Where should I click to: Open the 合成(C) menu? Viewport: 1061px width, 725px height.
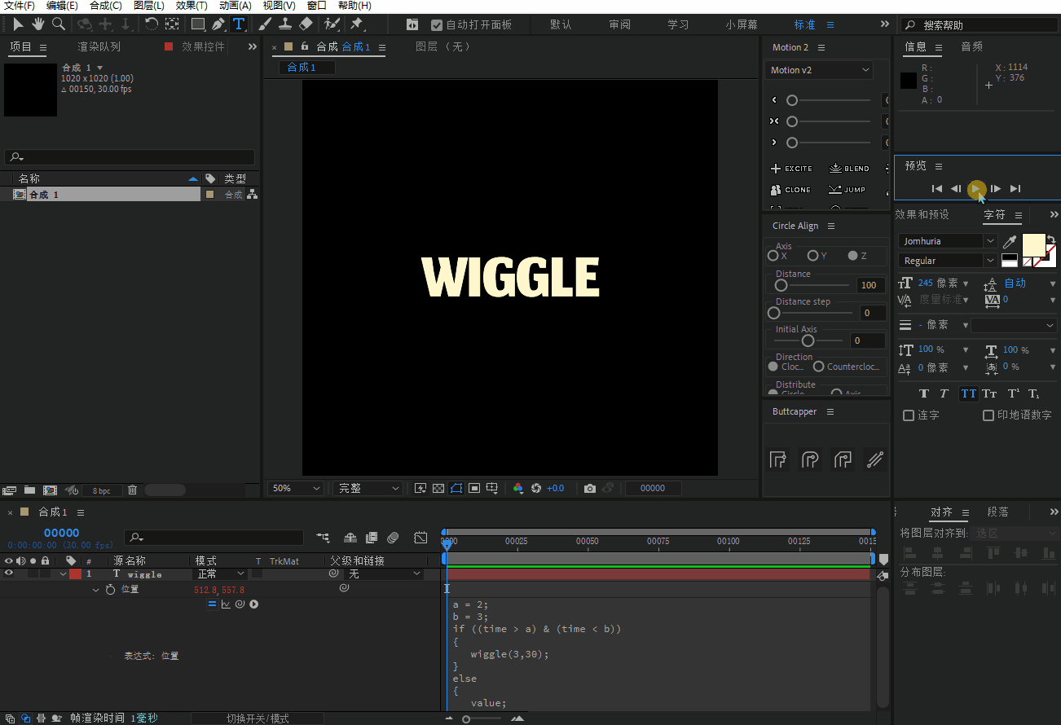click(x=106, y=6)
